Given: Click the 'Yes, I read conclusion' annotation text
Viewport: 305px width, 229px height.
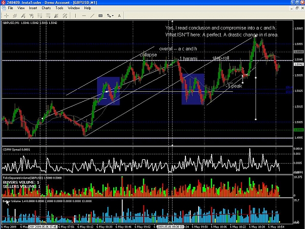Looking at the screenshot, I should (221, 28).
